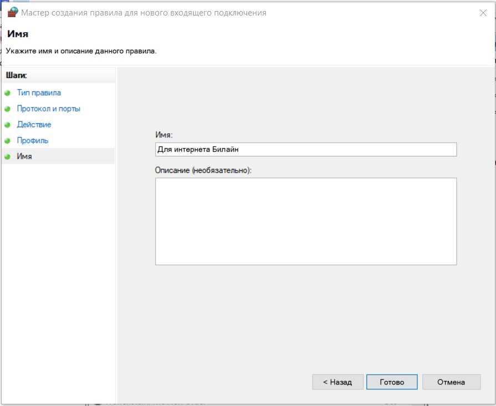The width and height of the screenshot is (496, 406).
Task: Click the Описание (необязательно): label
Action: pyautogui.click(x=203, y=170)
